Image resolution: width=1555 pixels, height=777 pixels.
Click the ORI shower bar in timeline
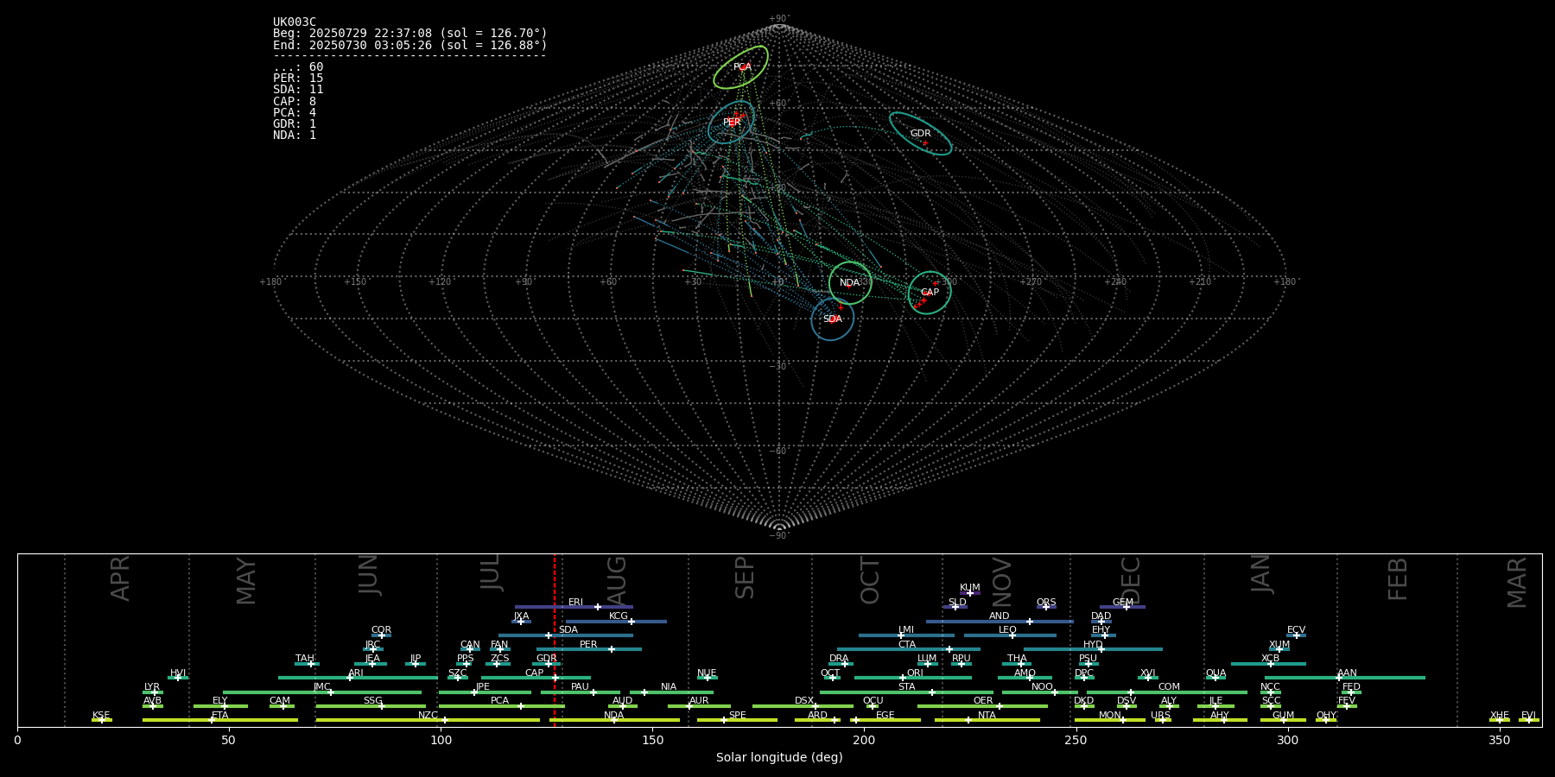pos(913,678)
